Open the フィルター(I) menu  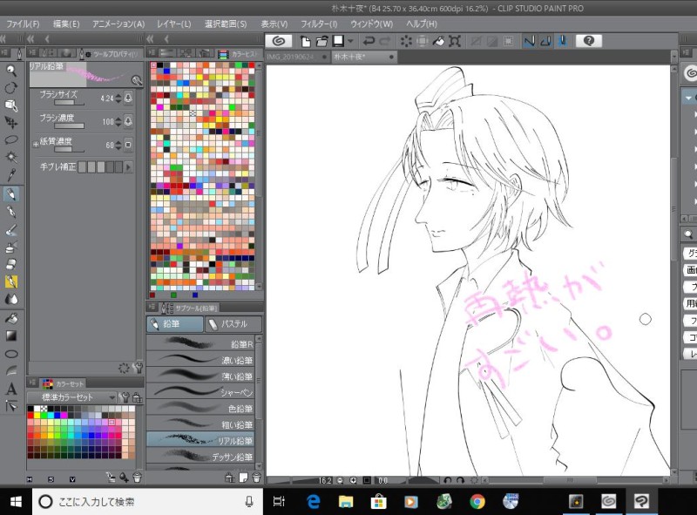pyautogui.click(x=319, y=24)
